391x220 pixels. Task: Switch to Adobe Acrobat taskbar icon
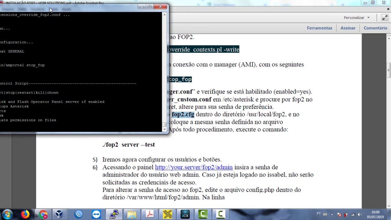[149, 214]
